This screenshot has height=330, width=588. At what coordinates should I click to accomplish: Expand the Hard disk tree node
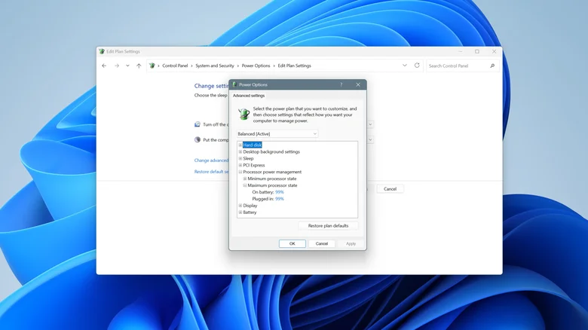coord(240,145)
